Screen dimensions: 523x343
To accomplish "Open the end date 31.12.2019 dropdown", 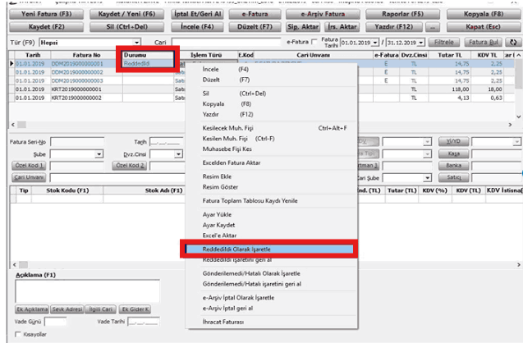I will [421, 43].
